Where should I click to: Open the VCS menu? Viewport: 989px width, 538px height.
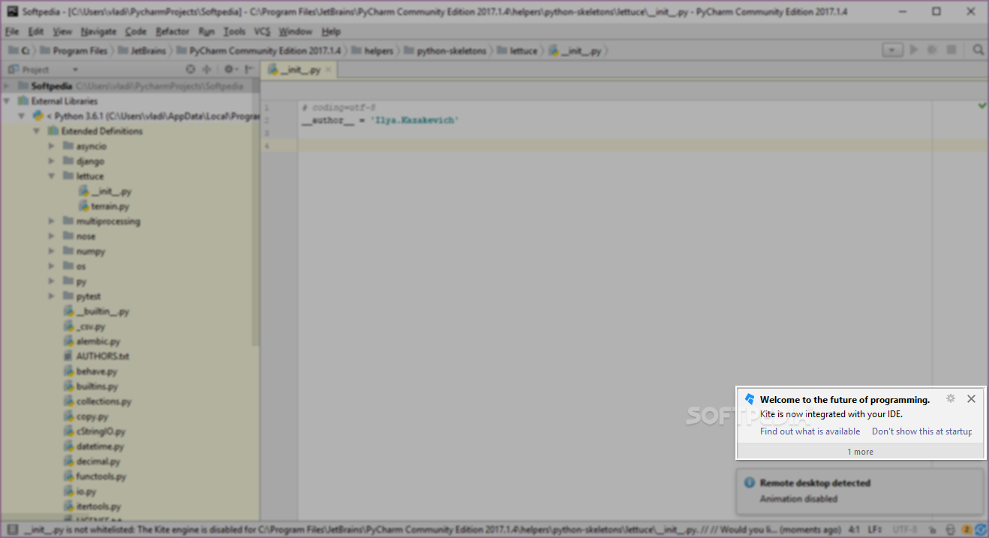coord(262,32)
